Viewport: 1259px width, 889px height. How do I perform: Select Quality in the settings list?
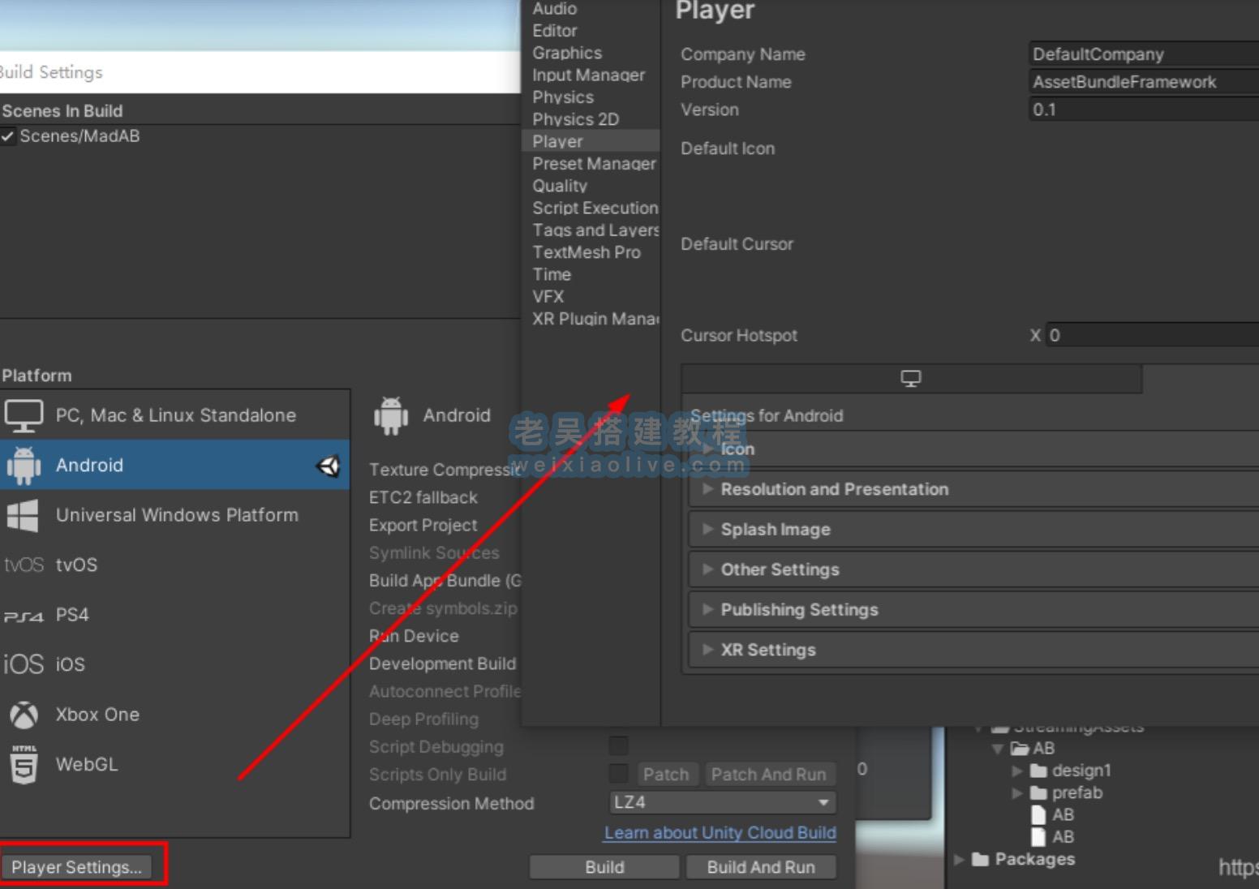tap(560, 186)
